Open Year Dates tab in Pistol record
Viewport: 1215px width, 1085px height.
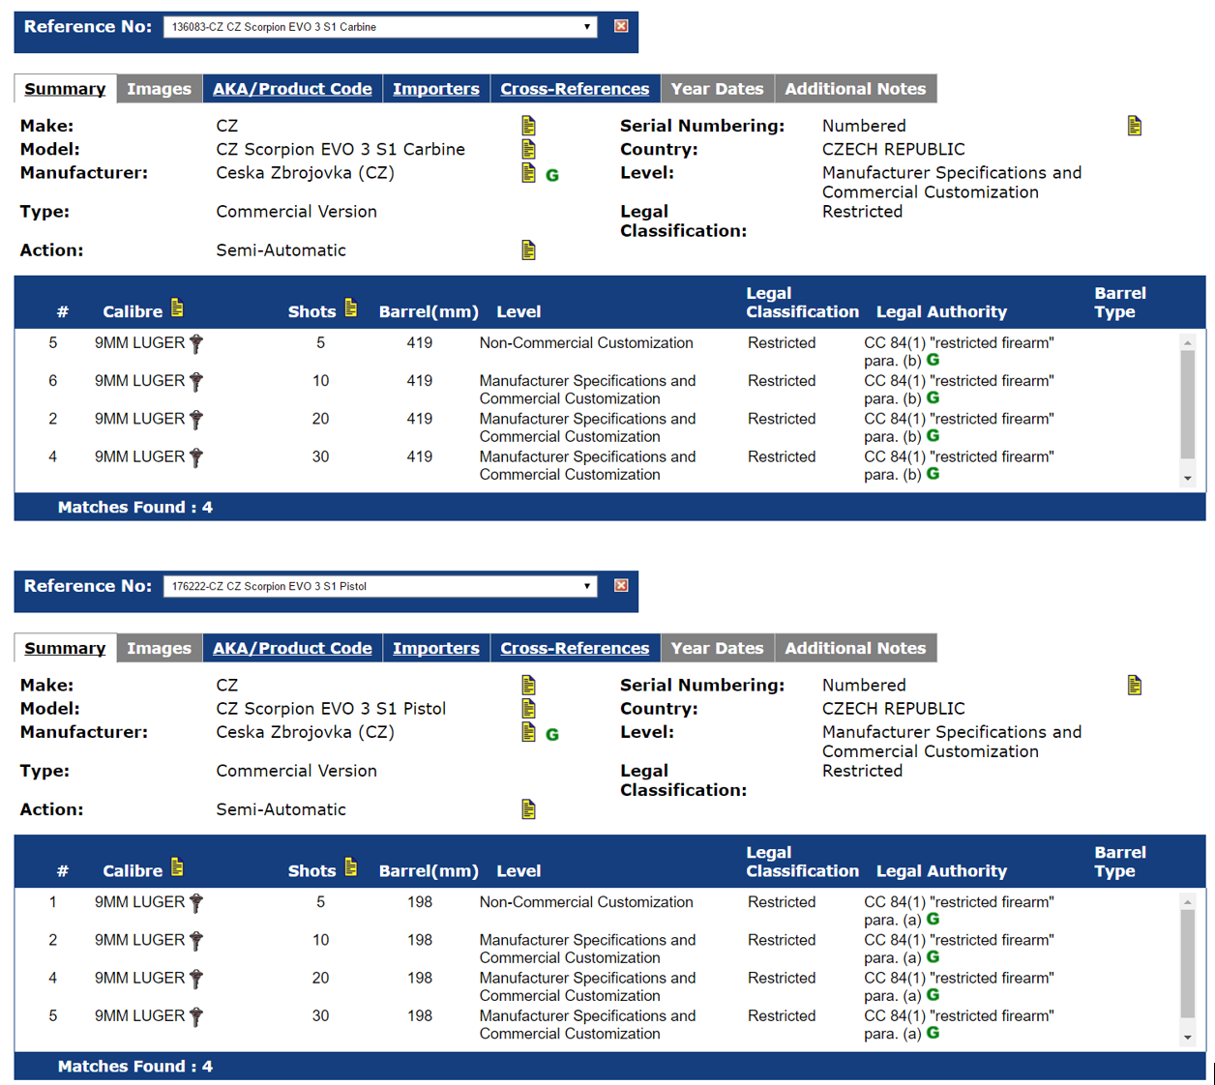[717, 648]
